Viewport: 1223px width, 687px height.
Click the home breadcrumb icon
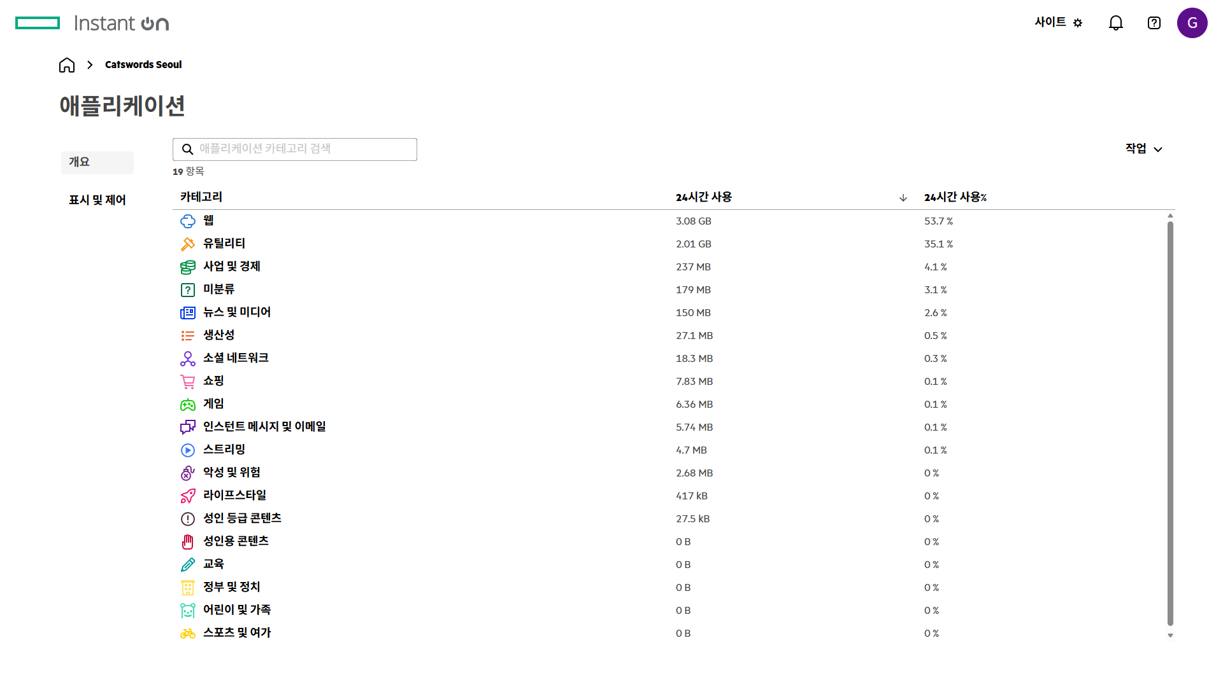pyautogui.click(x=67, y=65)
